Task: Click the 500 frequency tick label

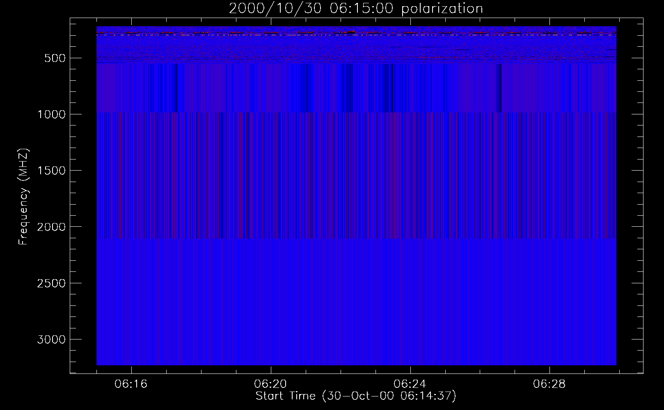Action: [55, 58]
